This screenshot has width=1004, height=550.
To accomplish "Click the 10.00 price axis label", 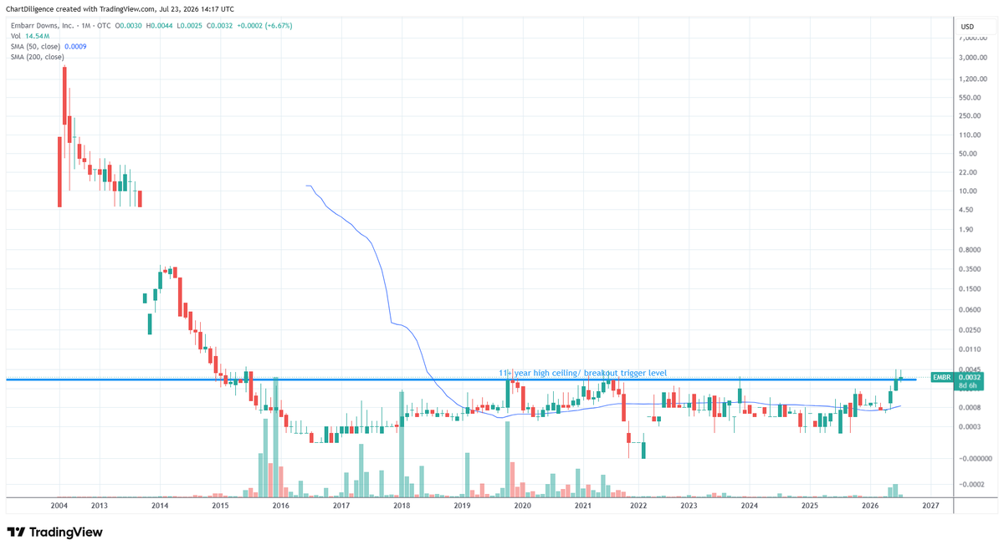I will (970, 191).
